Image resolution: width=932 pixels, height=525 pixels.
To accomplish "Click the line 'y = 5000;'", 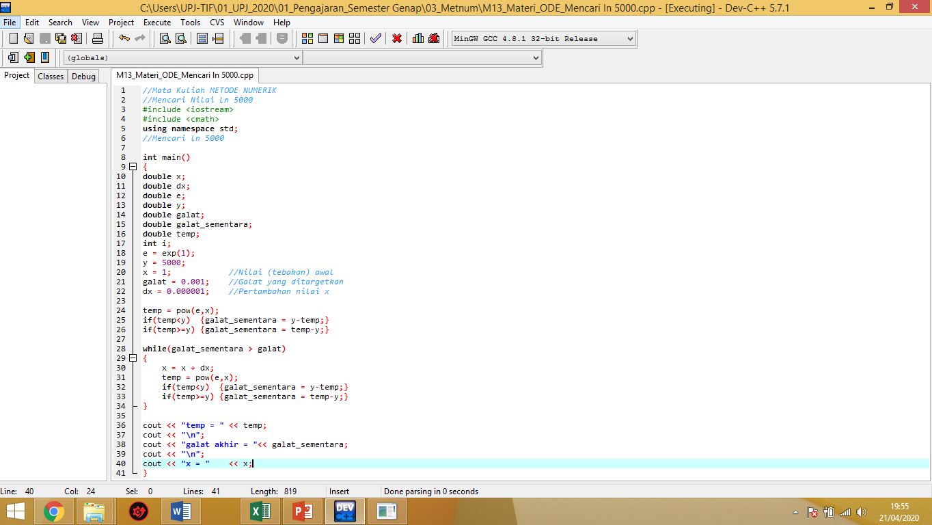I will point(164,262).
